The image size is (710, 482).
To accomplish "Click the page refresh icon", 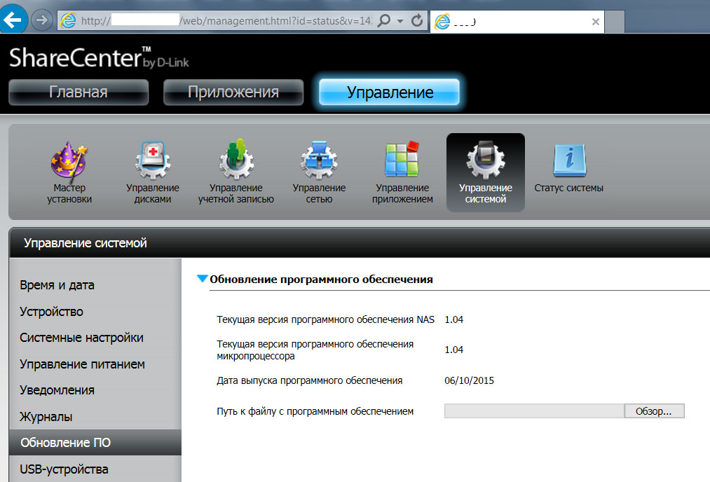I will pyautogui.click(x=417, y=21).
